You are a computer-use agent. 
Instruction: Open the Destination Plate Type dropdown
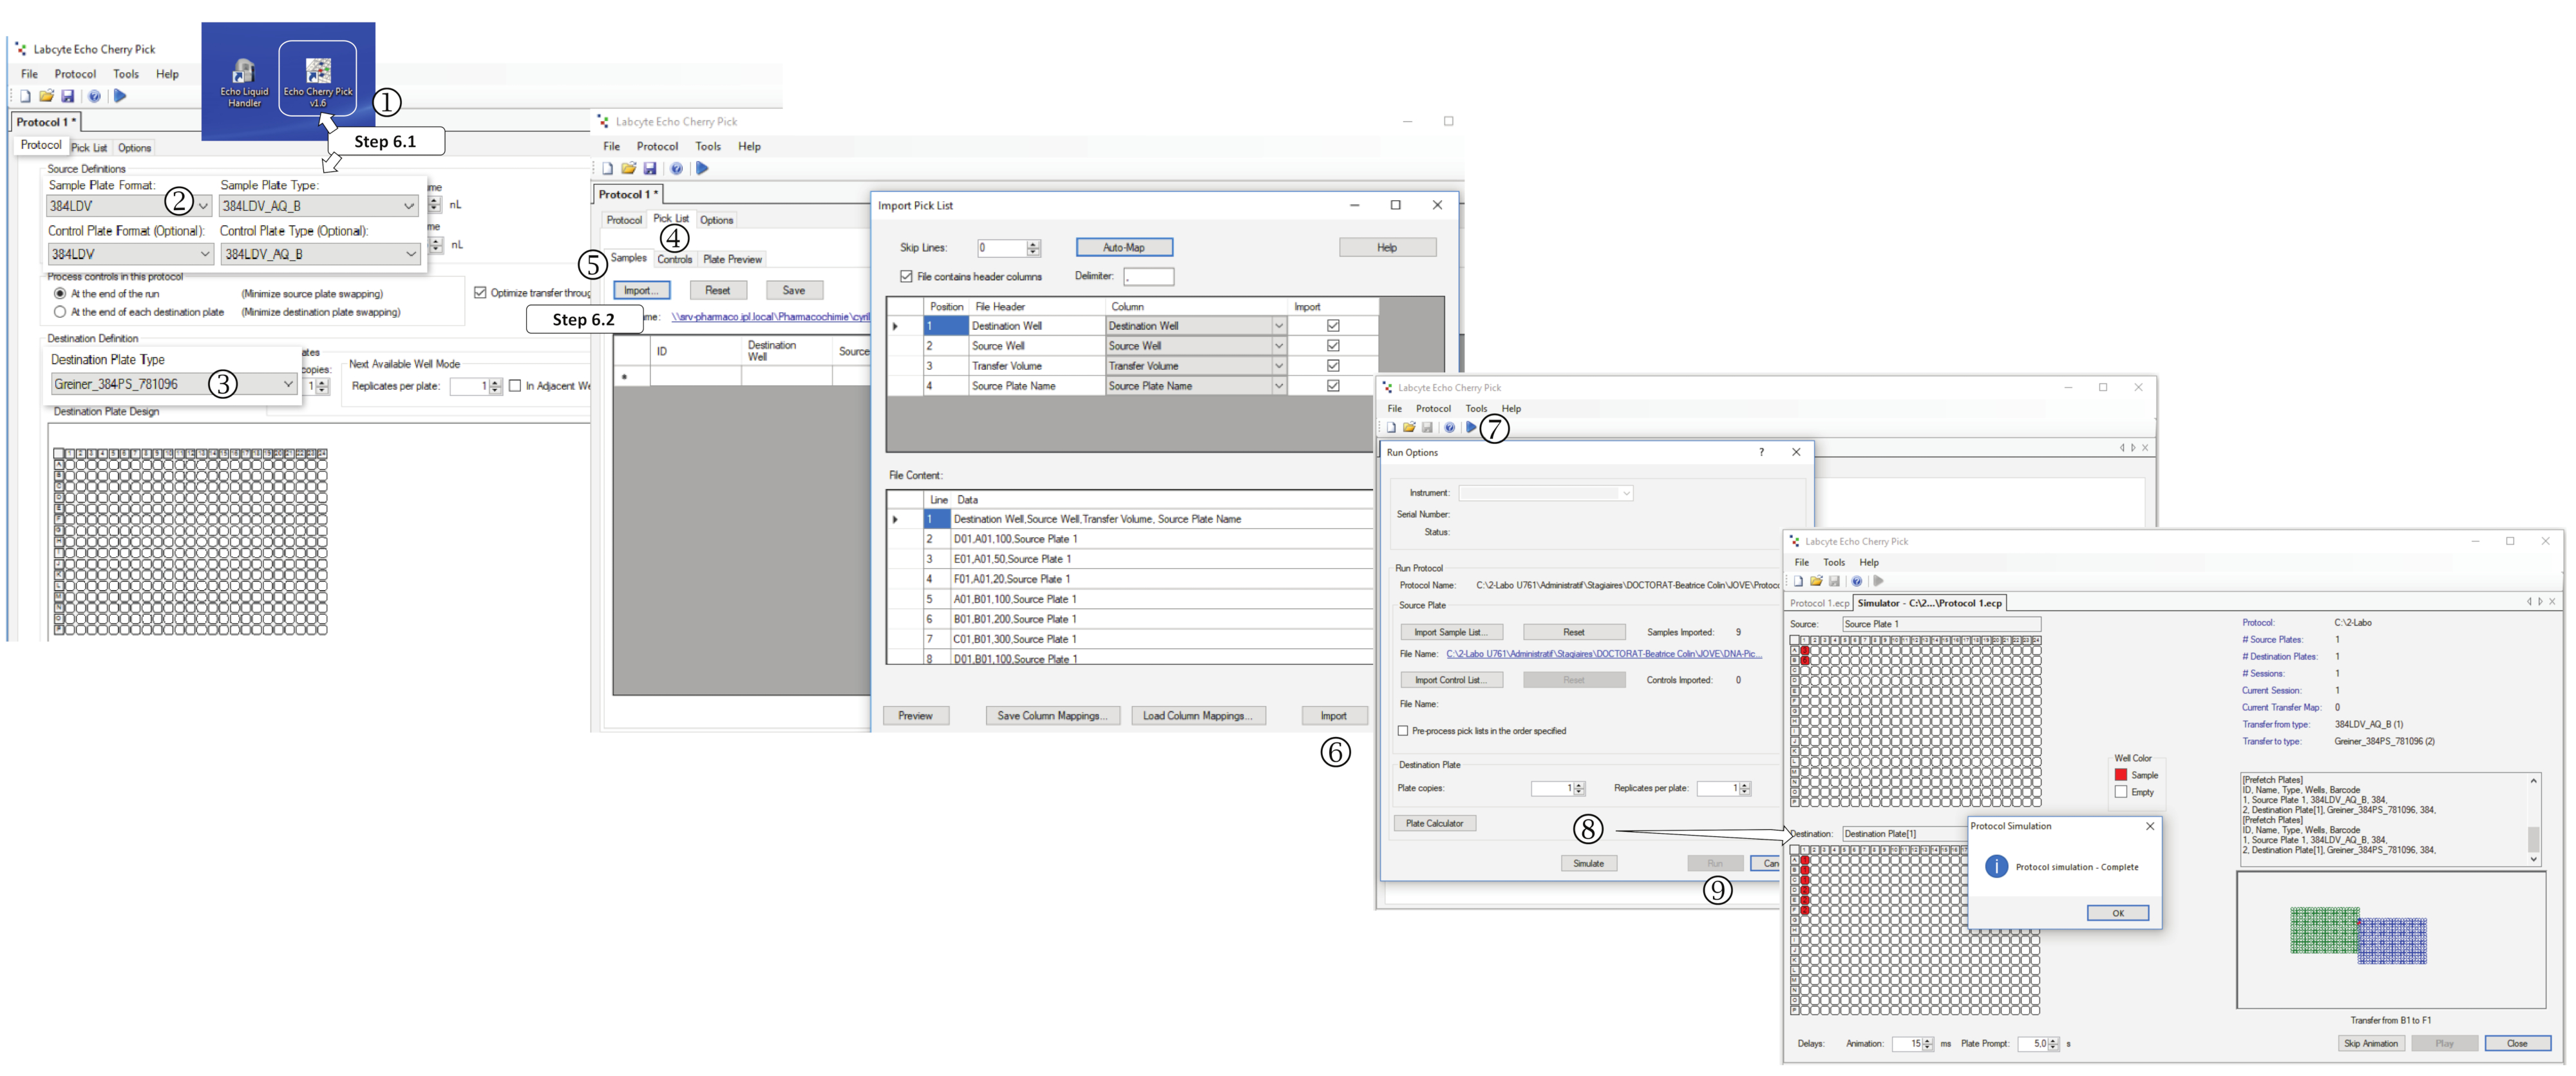[x=288, y=385]
